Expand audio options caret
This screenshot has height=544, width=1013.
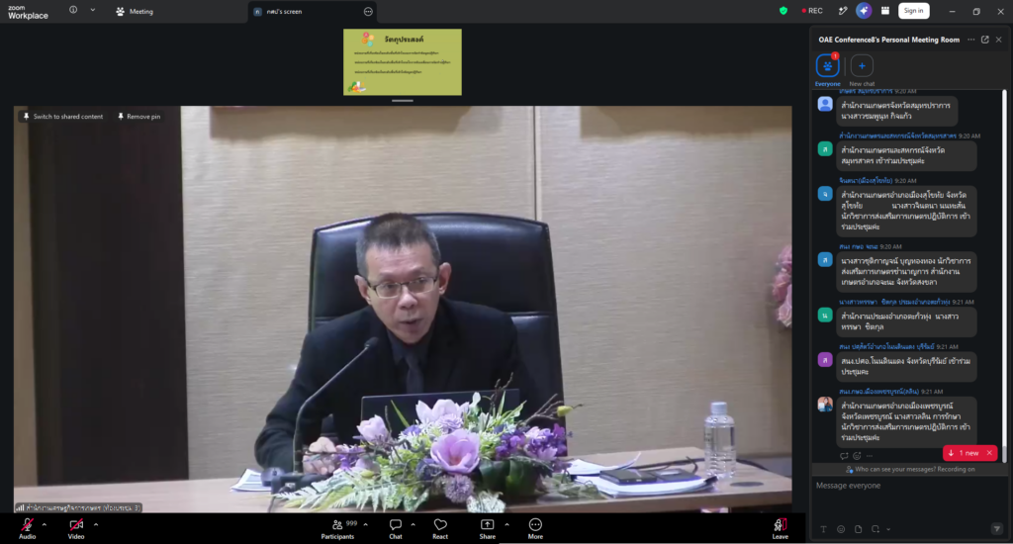point(44,524)
